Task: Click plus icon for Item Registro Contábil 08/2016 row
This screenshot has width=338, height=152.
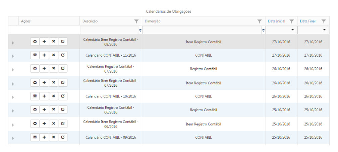Action: click(44, 42)
